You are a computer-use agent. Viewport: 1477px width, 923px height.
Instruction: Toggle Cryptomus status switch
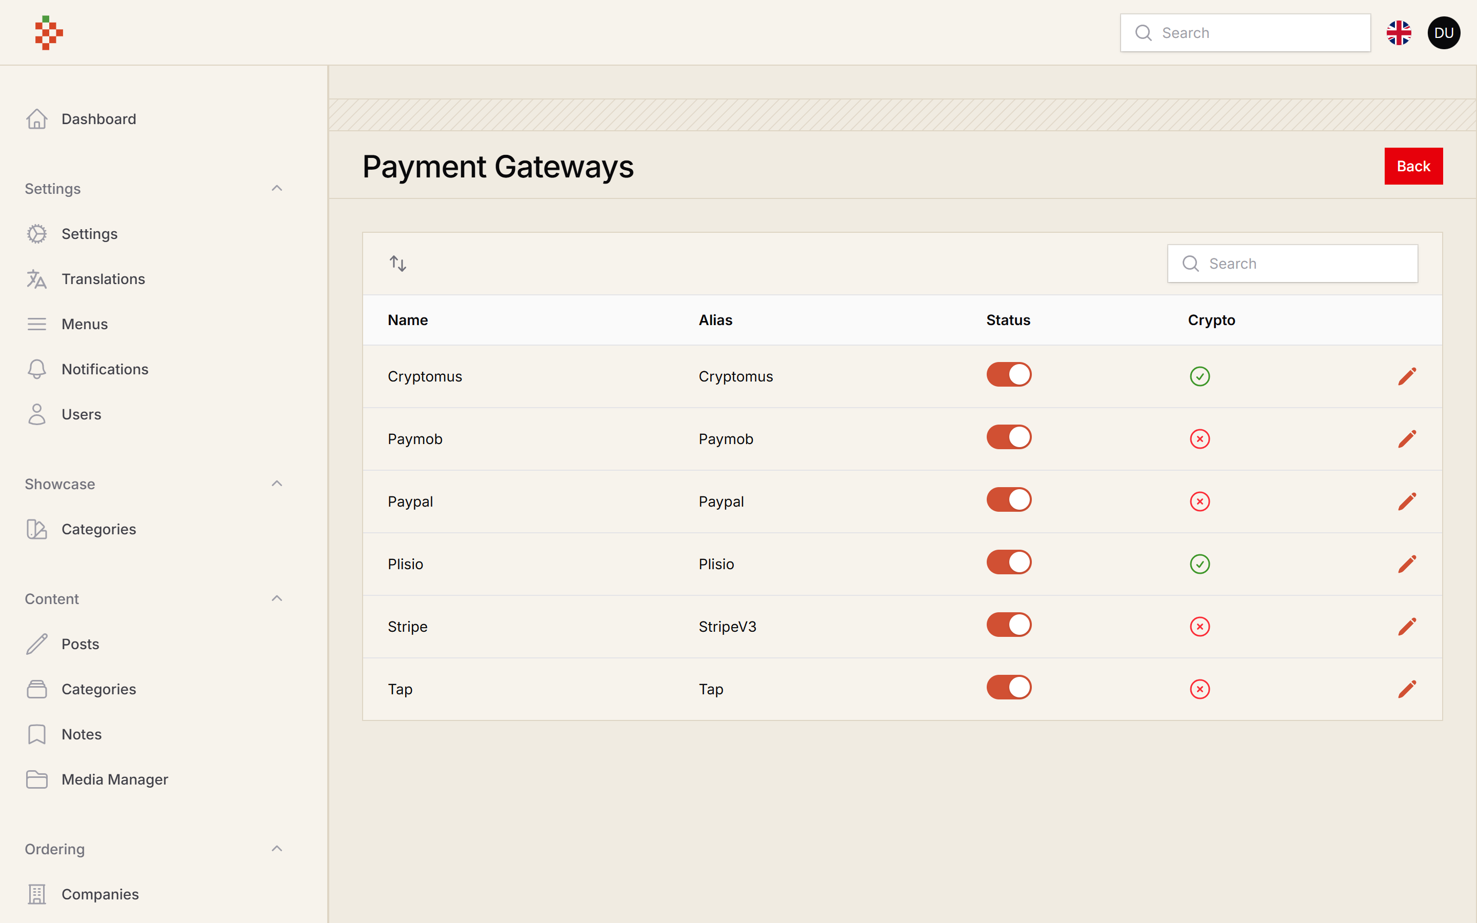1009,374
